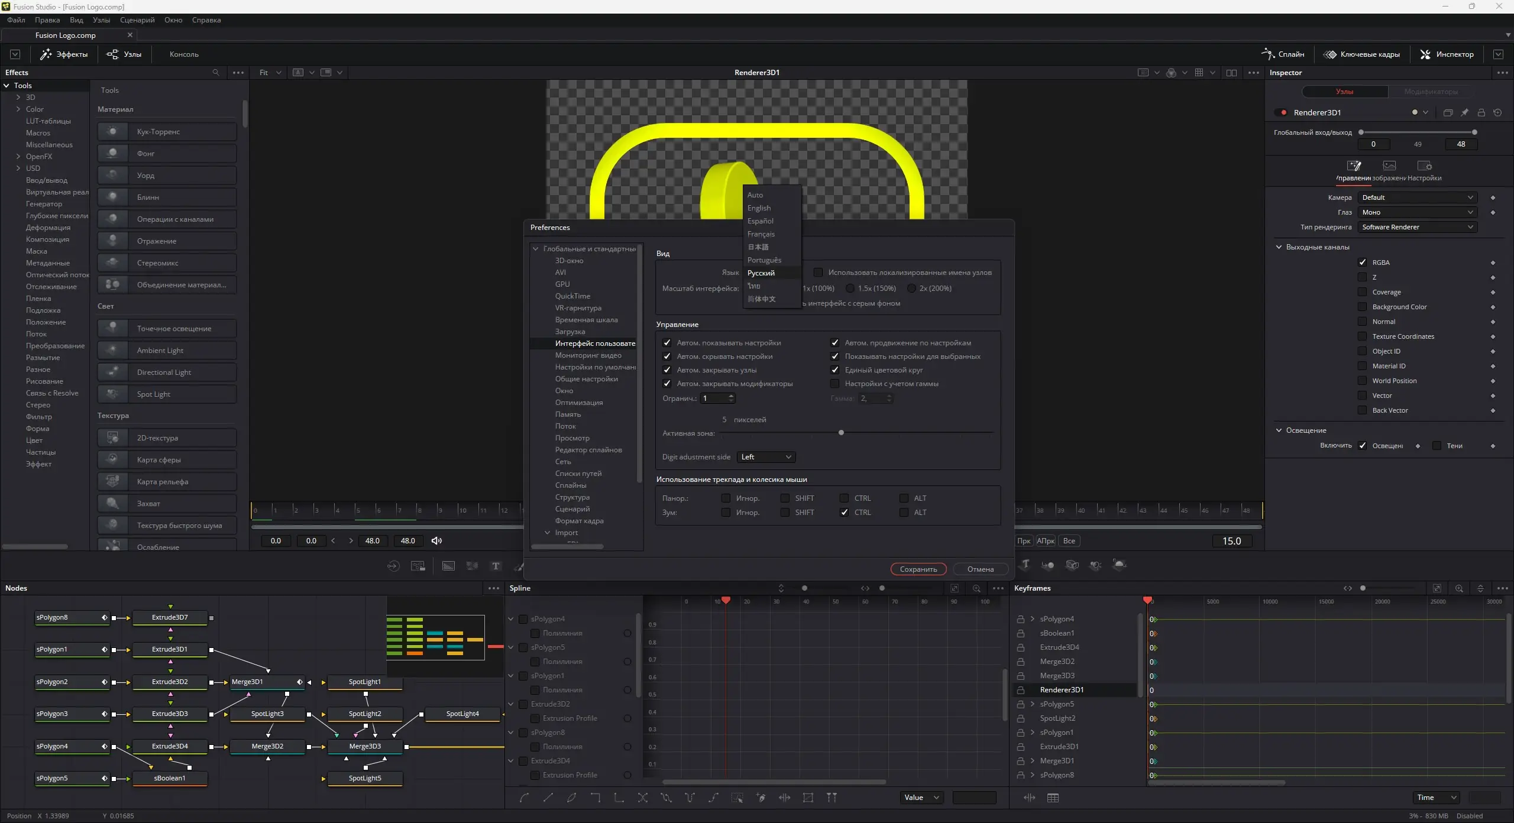
Task: Choose English in the language list
Action: [x=759, y=208]
